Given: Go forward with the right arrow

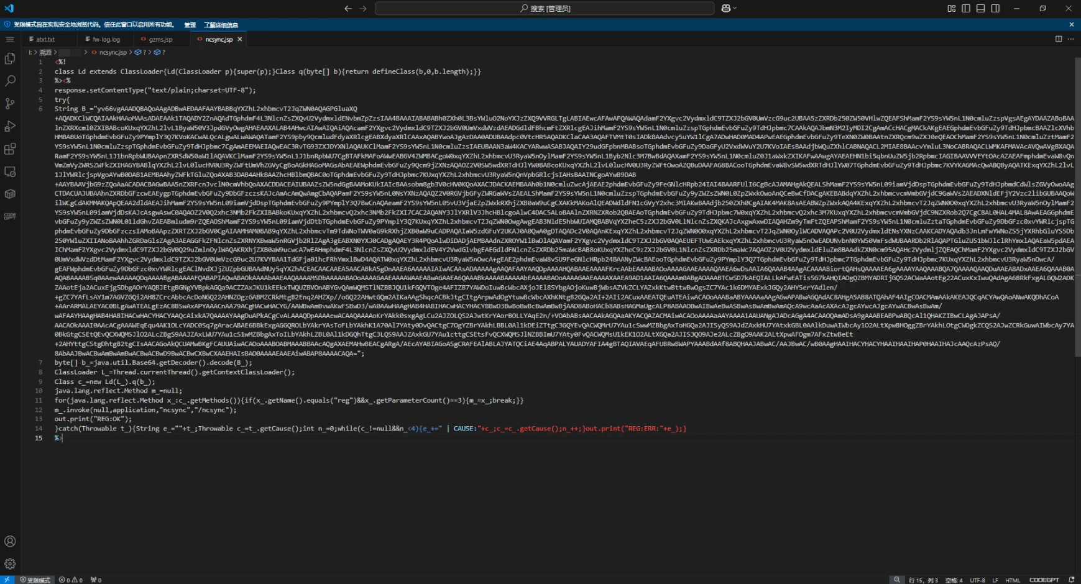Looking at the screenshot, I should pos(363,8).
